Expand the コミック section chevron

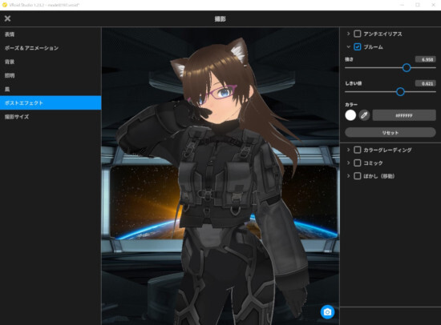pyautogui.click(x=348, y=162)
